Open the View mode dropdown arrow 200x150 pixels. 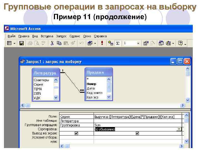(x=14, y=44)
